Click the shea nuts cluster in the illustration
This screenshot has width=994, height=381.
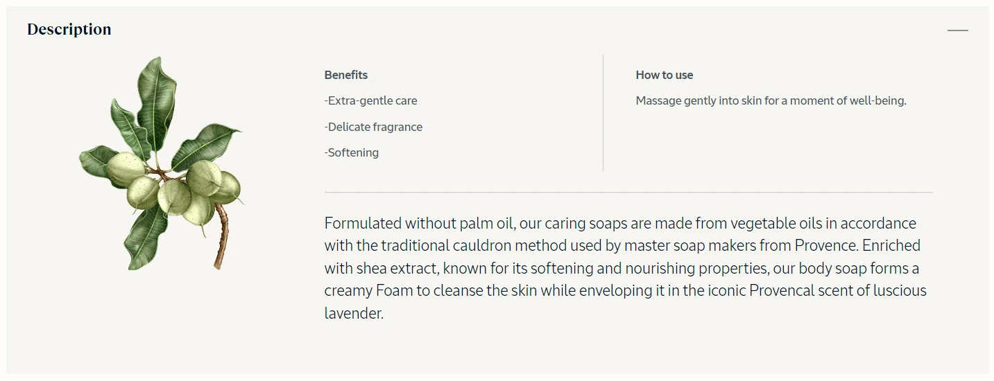coord(175,188)
